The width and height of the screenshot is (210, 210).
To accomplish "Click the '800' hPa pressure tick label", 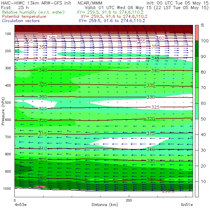I will point(8,154).
